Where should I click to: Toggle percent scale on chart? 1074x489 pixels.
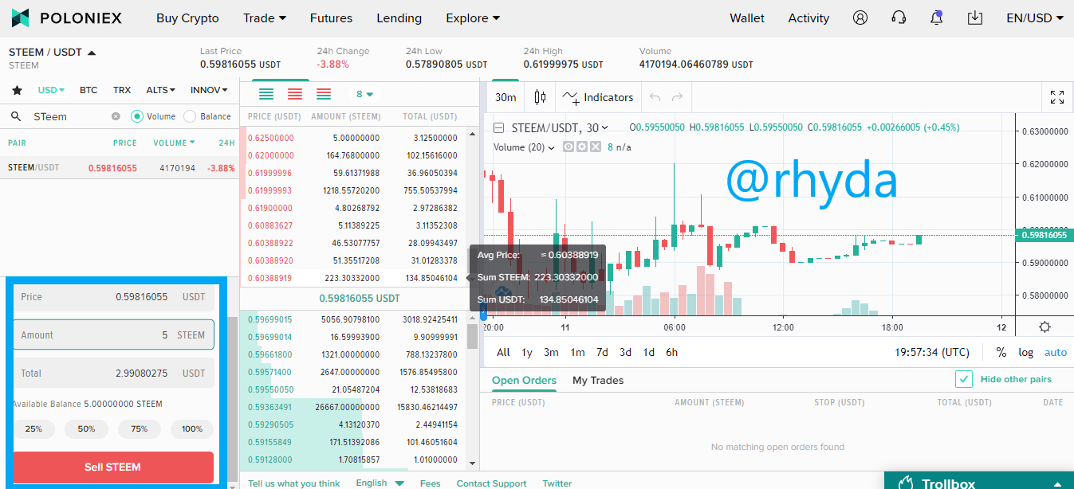[x=1001, y=352]
